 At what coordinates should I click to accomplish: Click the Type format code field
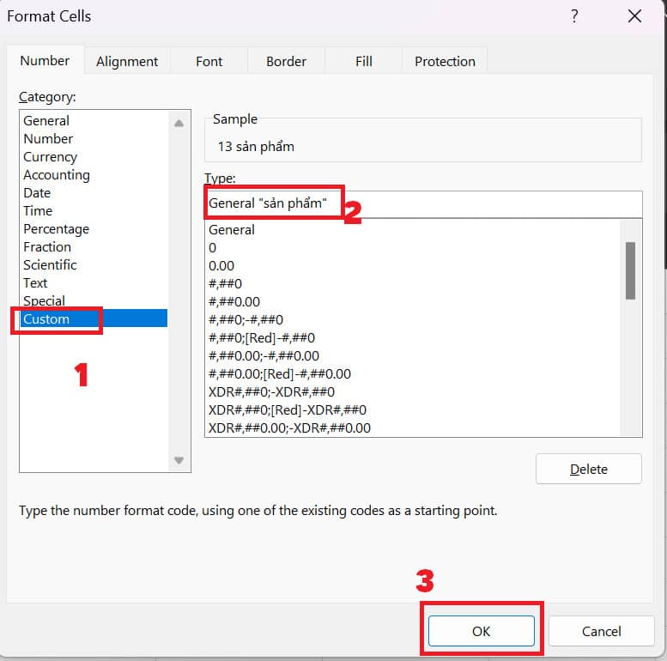[489, 204]
